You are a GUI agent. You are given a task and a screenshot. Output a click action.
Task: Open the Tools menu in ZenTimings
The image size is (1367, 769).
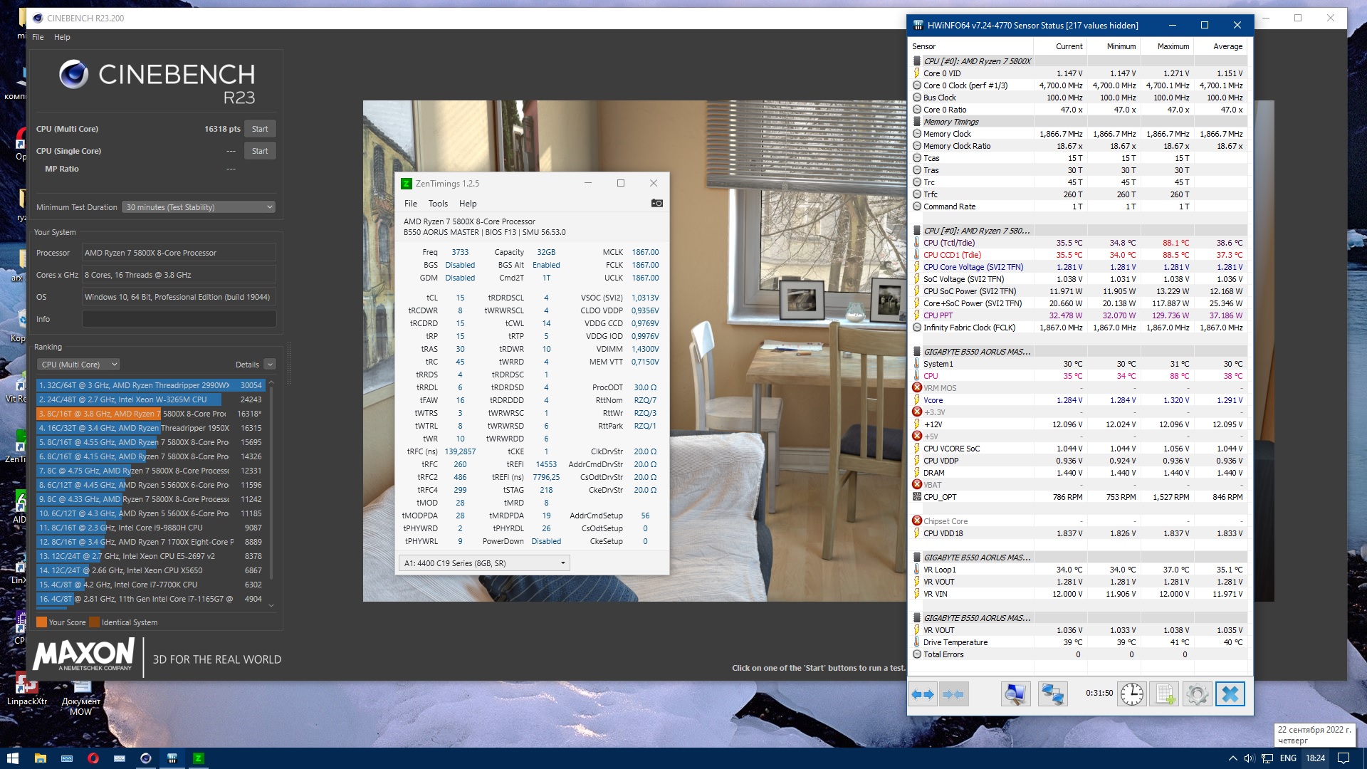(438, 204)
